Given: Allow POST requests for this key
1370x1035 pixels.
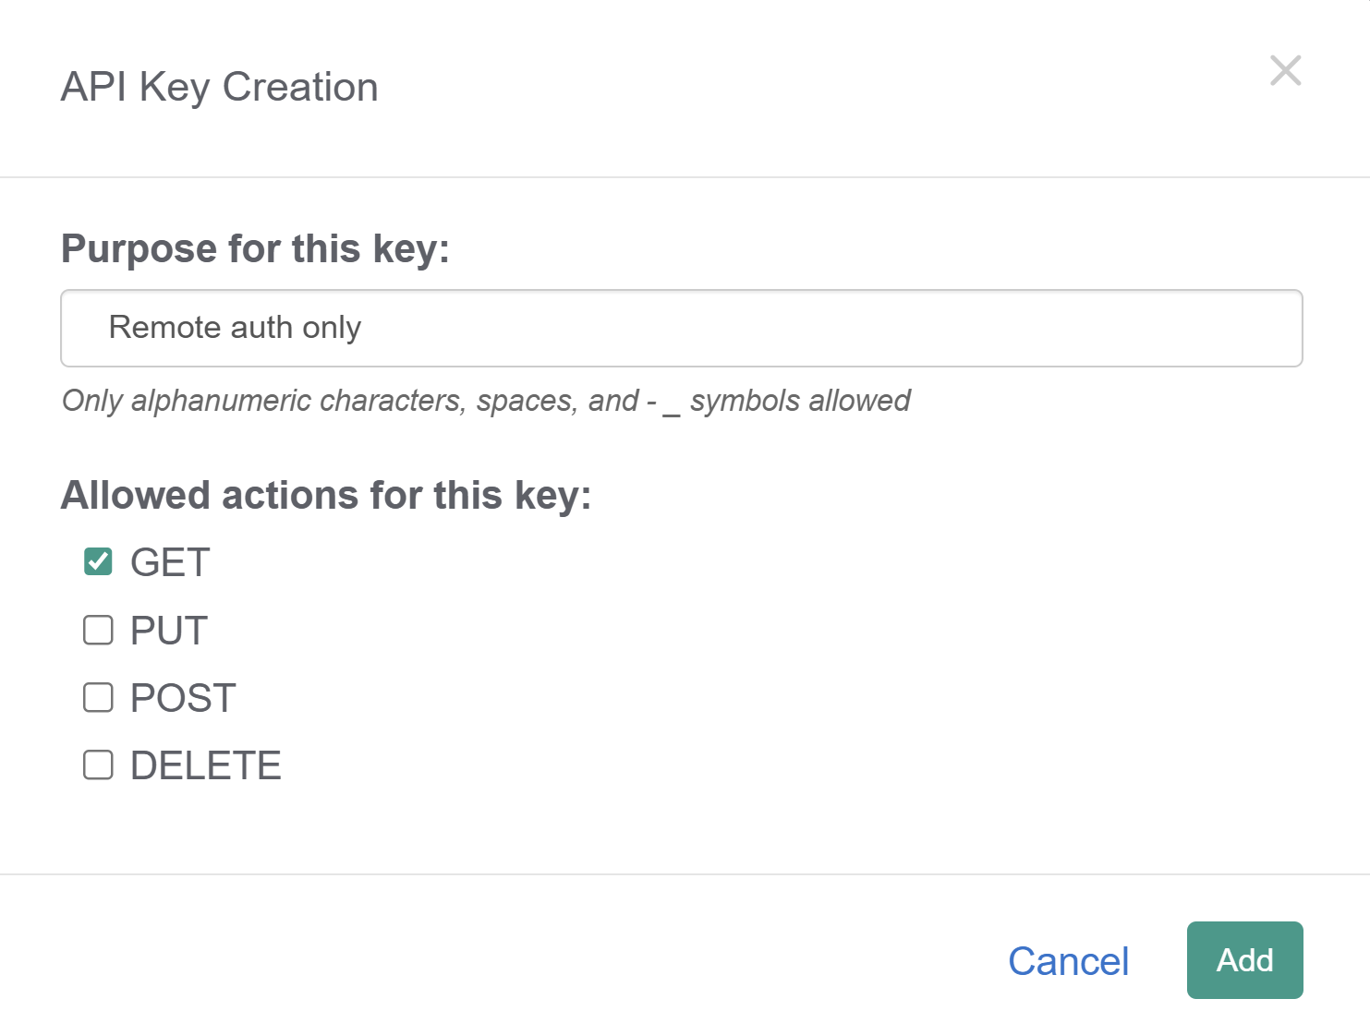Looking at the screenshot, I should 97,697.
